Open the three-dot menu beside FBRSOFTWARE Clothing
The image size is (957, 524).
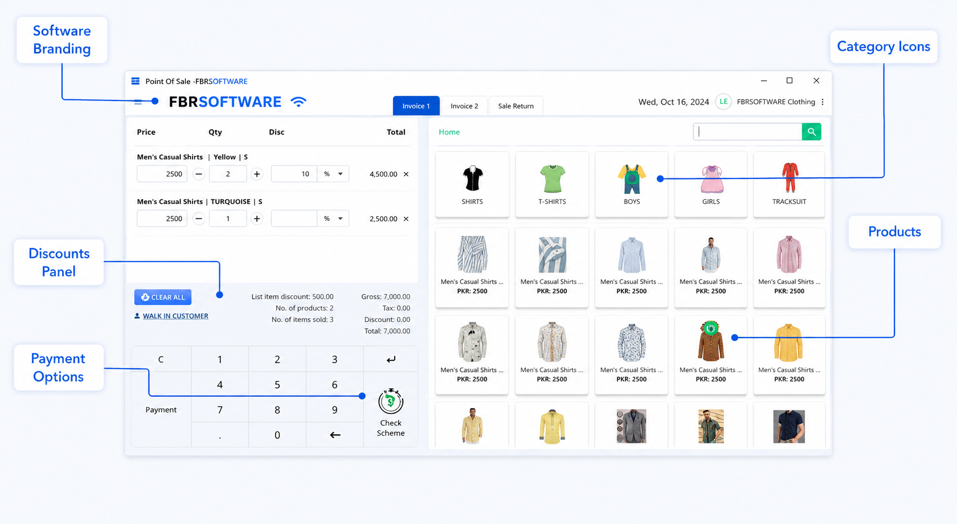pyautogui.click(x=823, y=102)
